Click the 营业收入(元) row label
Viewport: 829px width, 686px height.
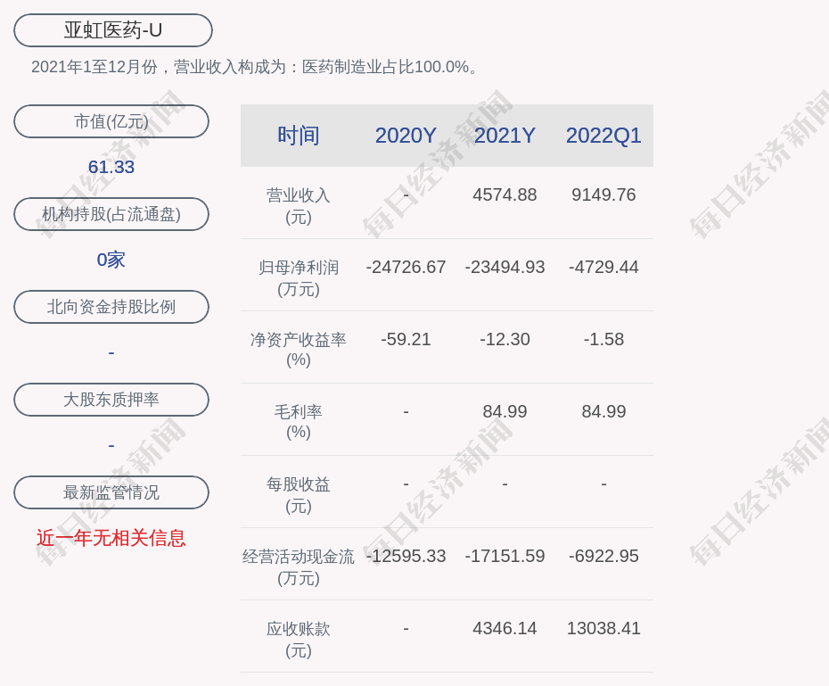pyautogui.click(x=299, y=206)
